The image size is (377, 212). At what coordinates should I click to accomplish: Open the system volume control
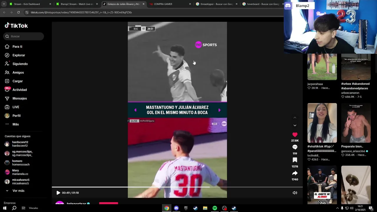[x=352, y=208]
